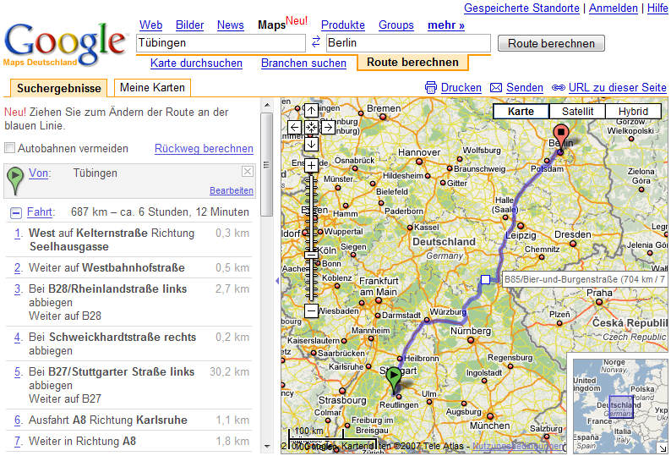The image size is (671, 456).
Task: Open the Karte durchsuchen link
Action: (196, 63)
